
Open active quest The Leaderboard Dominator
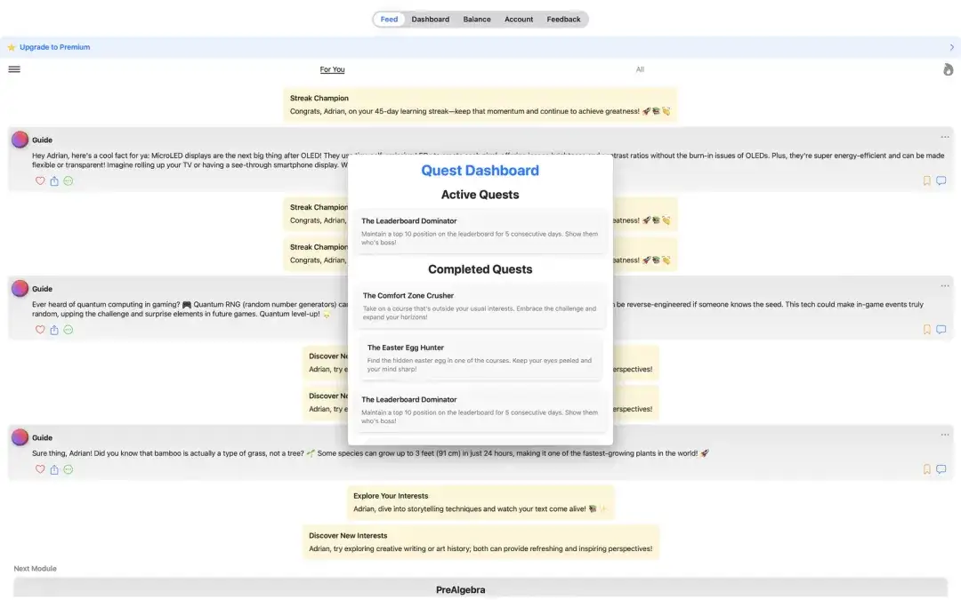(x=480, y=231)
